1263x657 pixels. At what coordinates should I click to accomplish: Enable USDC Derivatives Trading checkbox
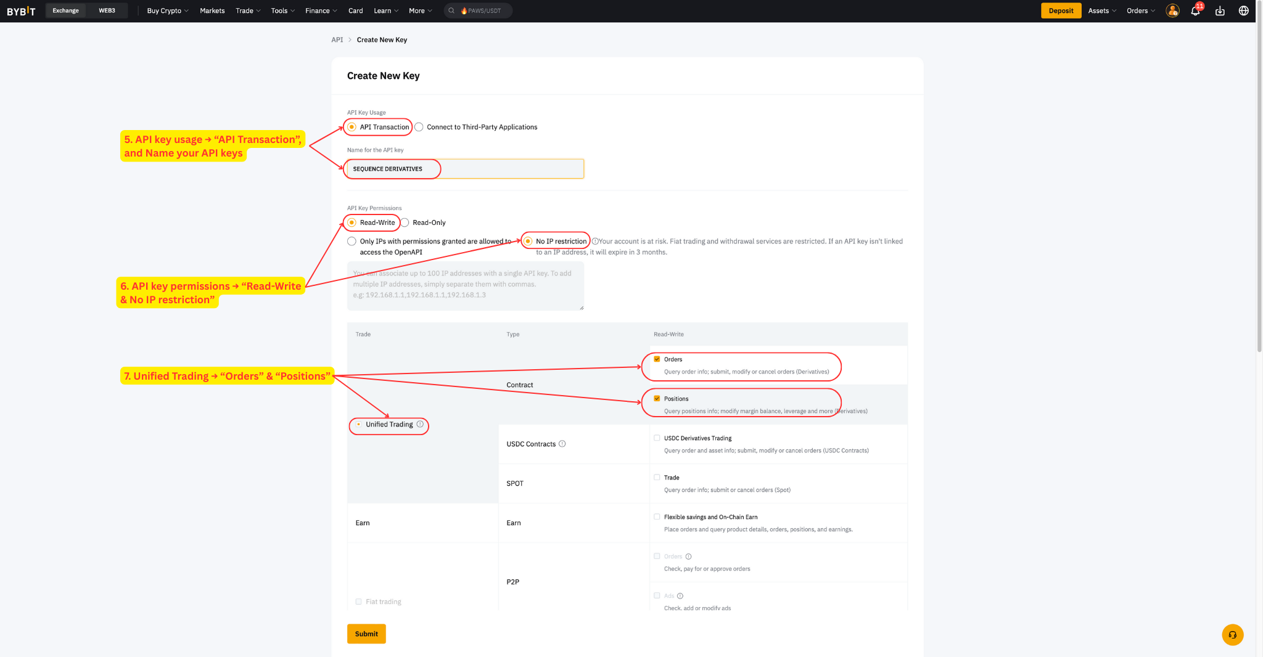(x=657, y=438)
